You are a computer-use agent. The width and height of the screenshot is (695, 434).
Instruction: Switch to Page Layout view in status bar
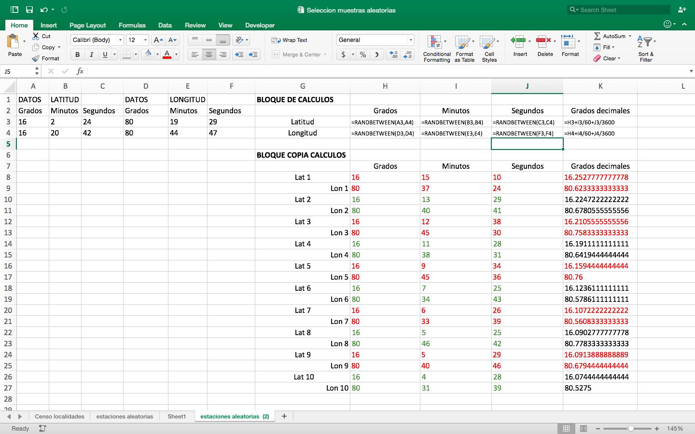583,428
